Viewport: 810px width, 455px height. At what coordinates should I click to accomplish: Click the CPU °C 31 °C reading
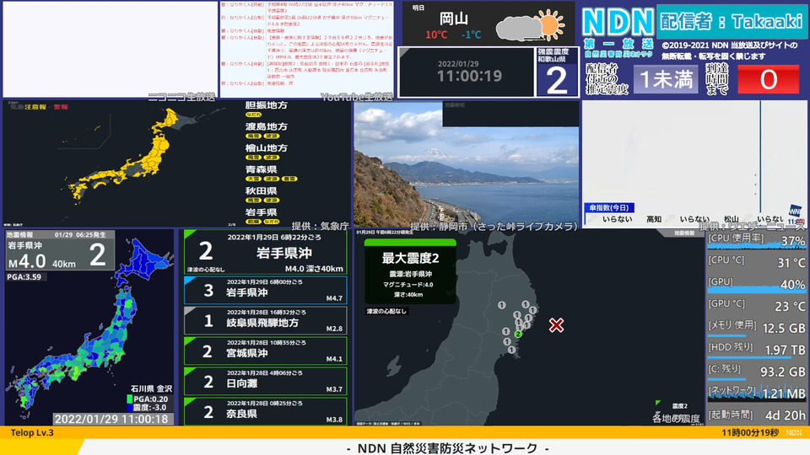(756, 262)
